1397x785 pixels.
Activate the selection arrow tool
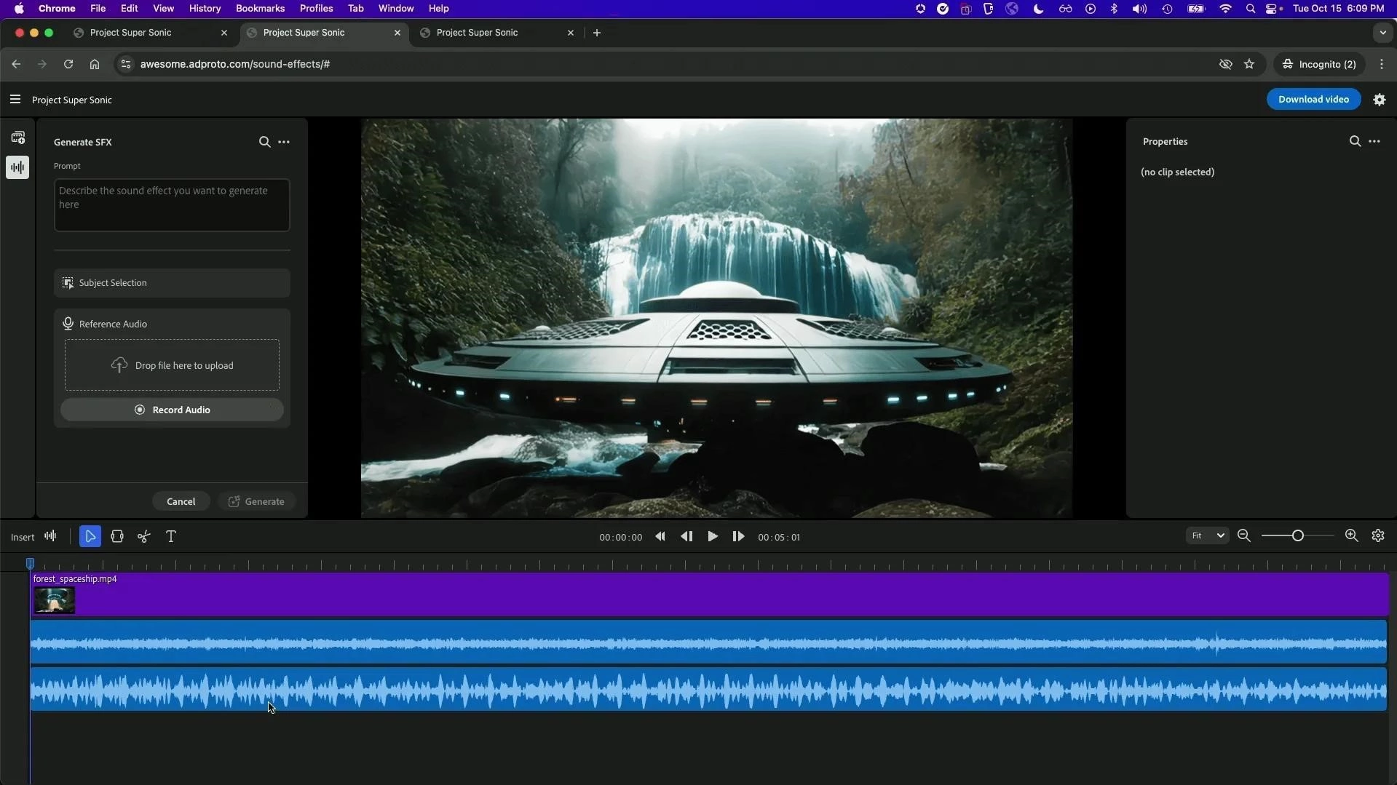click(90, 537)
